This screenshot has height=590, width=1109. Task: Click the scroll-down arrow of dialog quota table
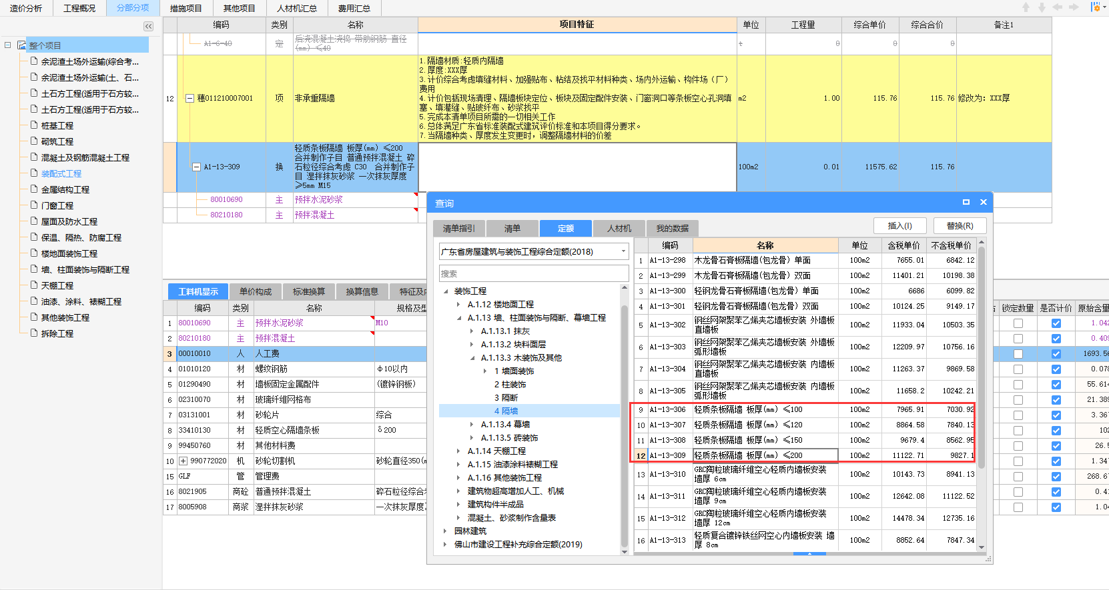[x=981, y=547]
